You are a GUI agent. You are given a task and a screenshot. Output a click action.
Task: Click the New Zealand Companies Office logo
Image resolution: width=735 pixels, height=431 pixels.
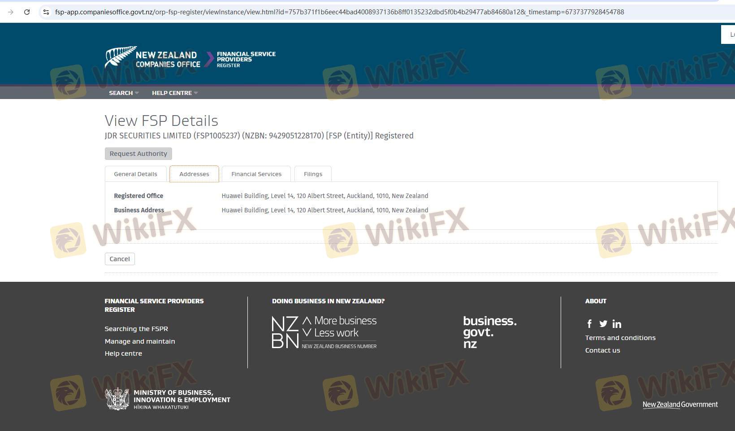pyautogui.click(x=153, y=58)
